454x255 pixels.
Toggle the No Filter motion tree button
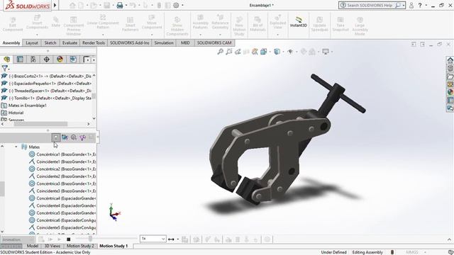[x=55, y=137]
